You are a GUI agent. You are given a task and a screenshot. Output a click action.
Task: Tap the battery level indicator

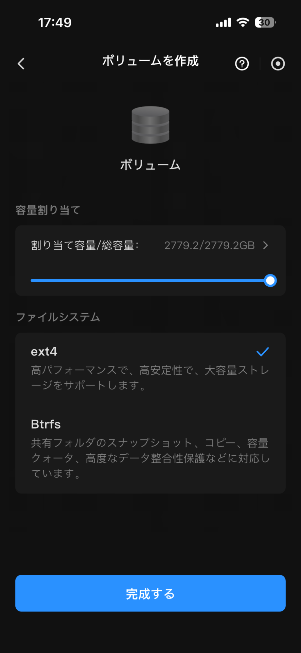coord(265,22)
